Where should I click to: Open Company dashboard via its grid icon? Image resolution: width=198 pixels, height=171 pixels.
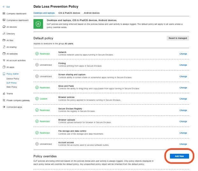(4, 13)
